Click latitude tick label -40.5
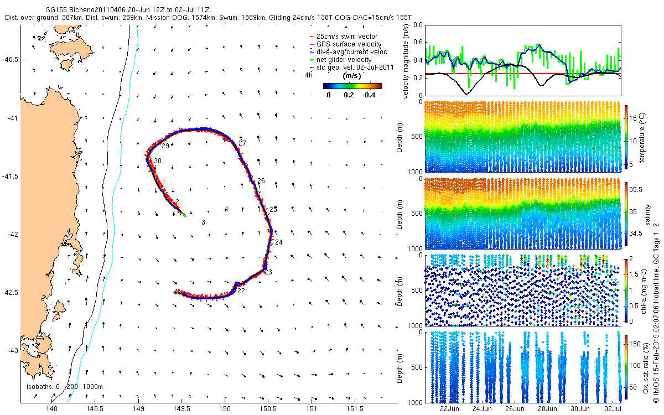 point(11,60)
